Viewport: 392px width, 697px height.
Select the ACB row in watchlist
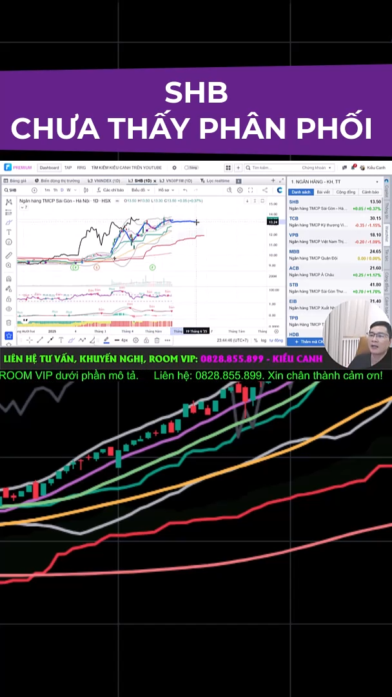335,271
